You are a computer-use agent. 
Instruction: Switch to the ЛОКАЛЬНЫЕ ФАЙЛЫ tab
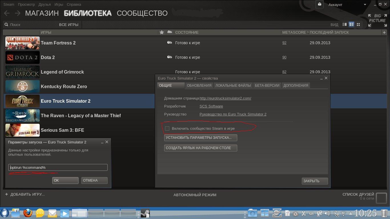233,85
